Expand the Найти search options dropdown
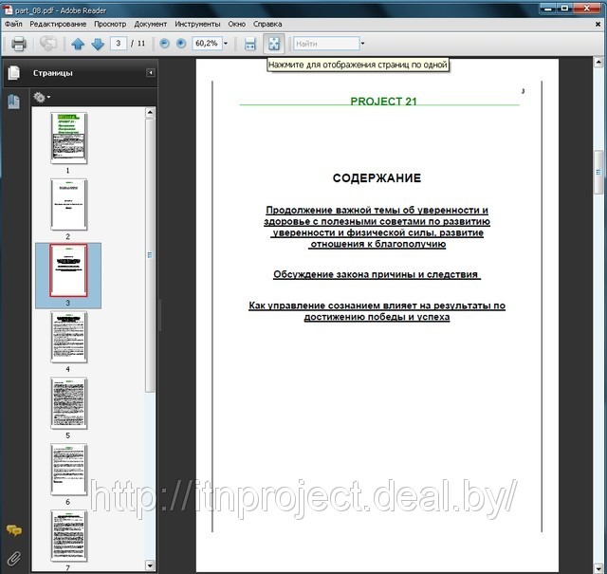607x574 pixels. coord(360,44)
